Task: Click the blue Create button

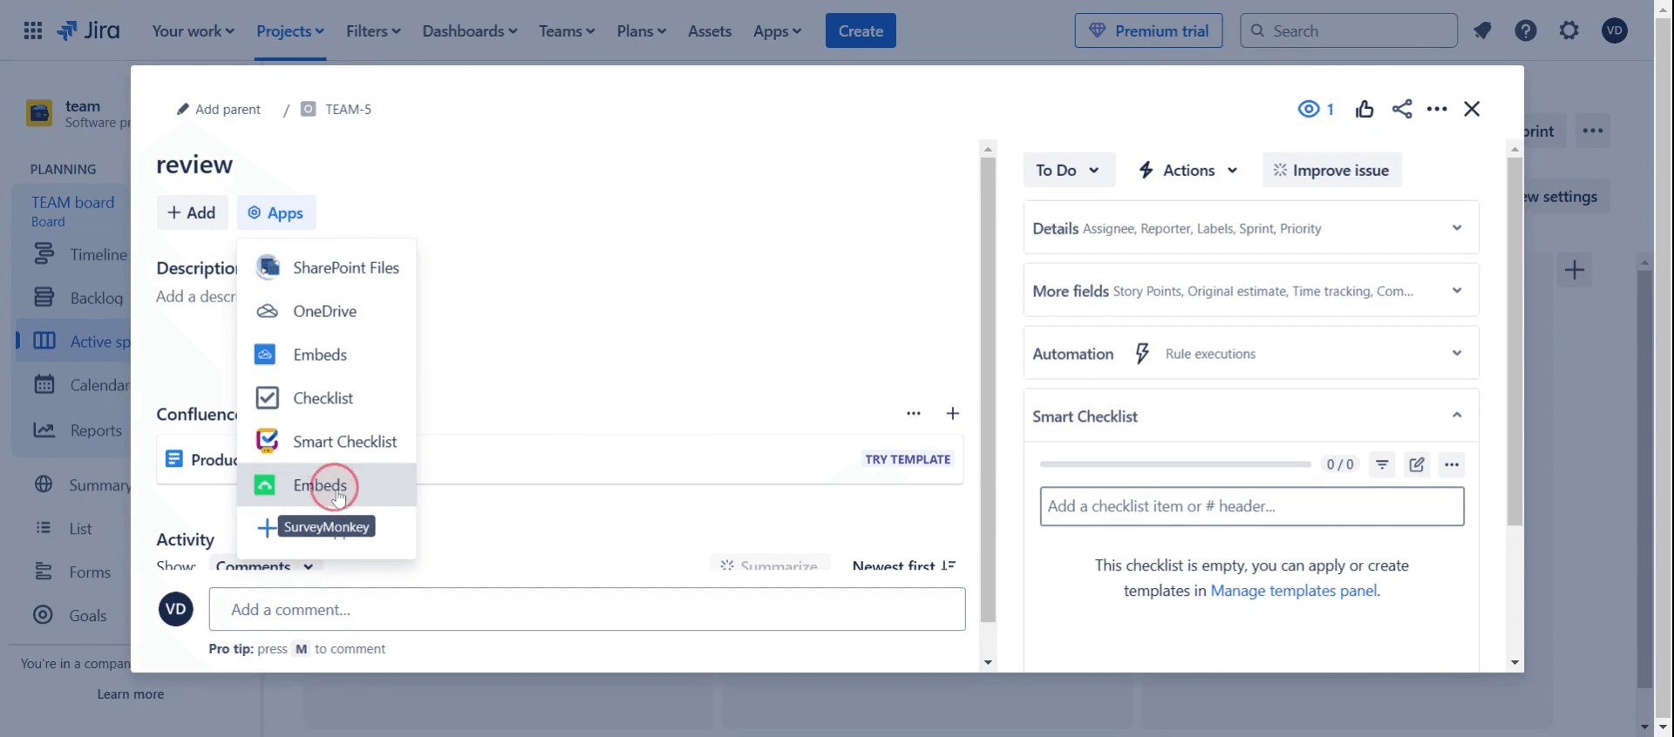Action: (861, 31)
